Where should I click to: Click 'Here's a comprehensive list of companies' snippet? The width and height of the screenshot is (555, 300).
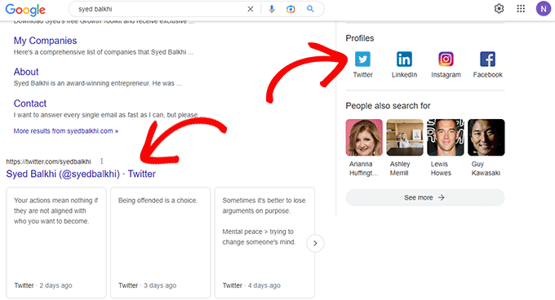coord(104,52)
